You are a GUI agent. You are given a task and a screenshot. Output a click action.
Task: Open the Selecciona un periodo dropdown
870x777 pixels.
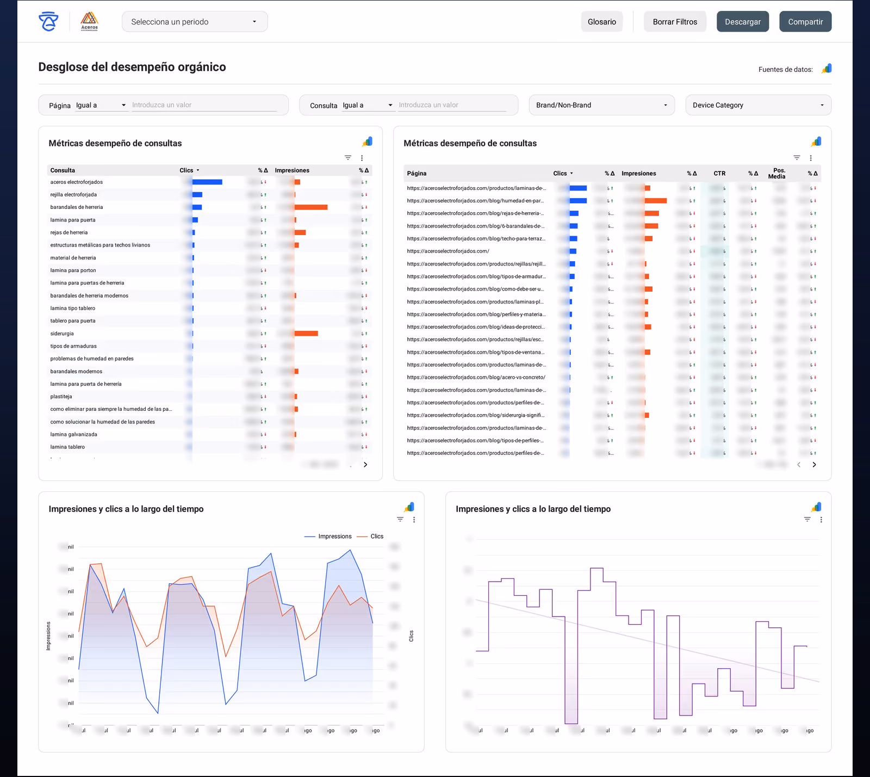tap(195, 22)
